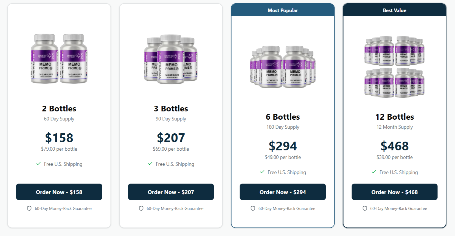Click the 3-bottle MemoPrime product image
The height and width of the screenshot is (236, 455).
coord(171,59)
